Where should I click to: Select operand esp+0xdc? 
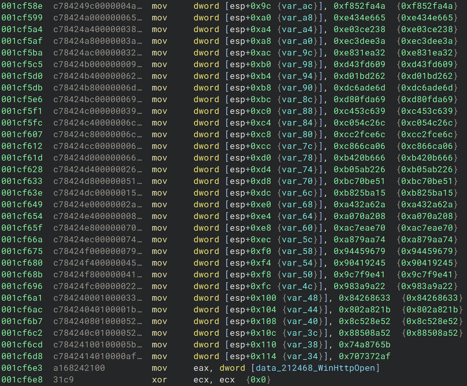(x=250, y=193)
